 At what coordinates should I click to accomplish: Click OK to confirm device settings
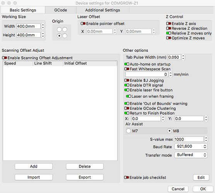pyautogui.click(x=203, y=189)
